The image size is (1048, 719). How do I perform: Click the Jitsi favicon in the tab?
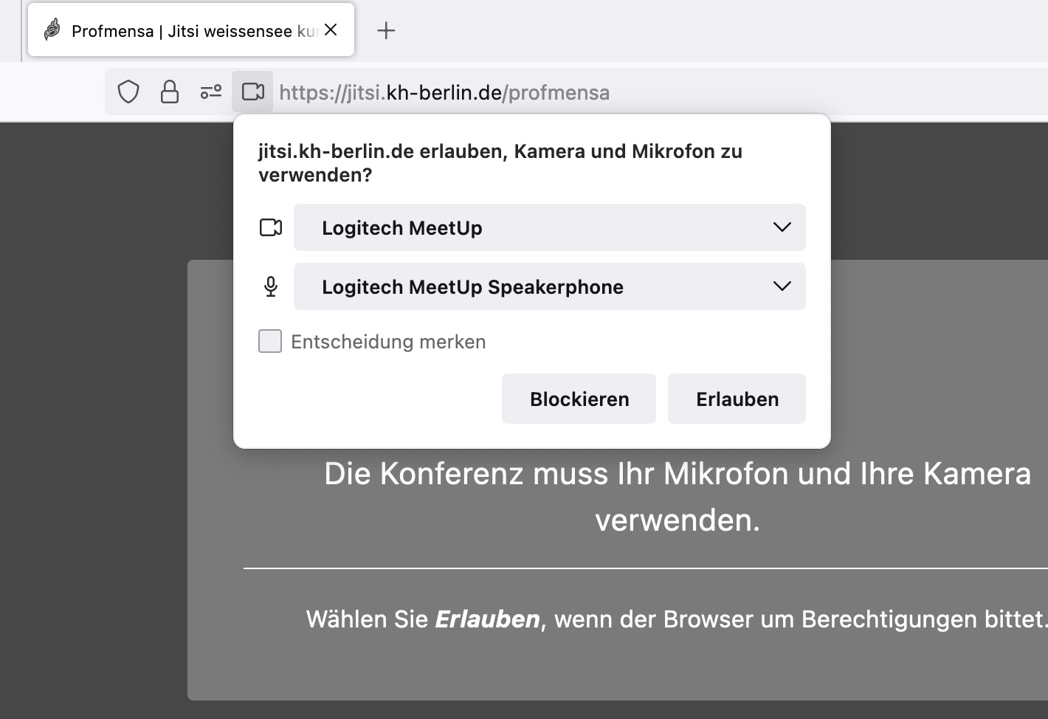coord(52,30)
